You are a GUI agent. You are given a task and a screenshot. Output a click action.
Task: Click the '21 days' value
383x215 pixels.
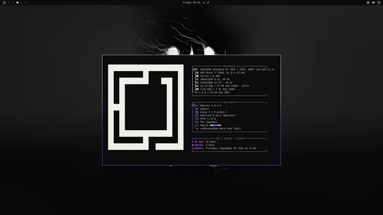tap(211, 142)
